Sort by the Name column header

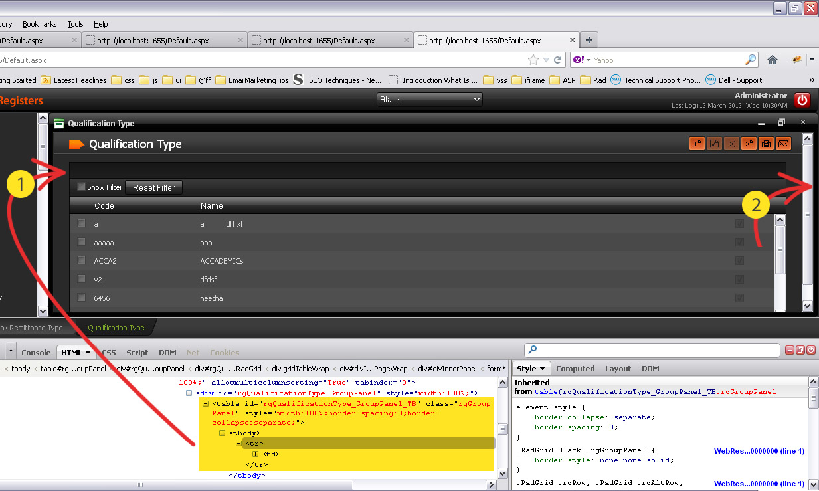(211, 206)
